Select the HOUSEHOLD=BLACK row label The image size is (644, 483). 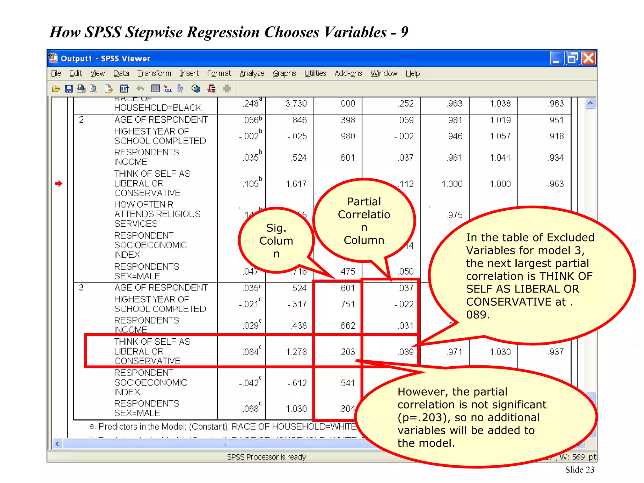(158, 108)
